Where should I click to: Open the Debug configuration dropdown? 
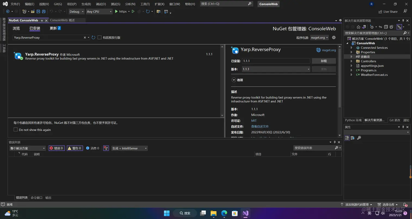(77, 11)
